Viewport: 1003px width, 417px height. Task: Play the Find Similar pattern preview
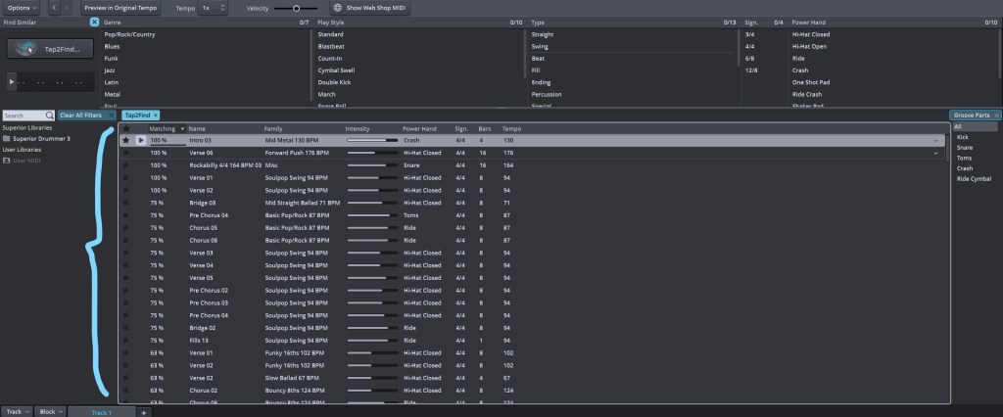[x=12, y=81]
